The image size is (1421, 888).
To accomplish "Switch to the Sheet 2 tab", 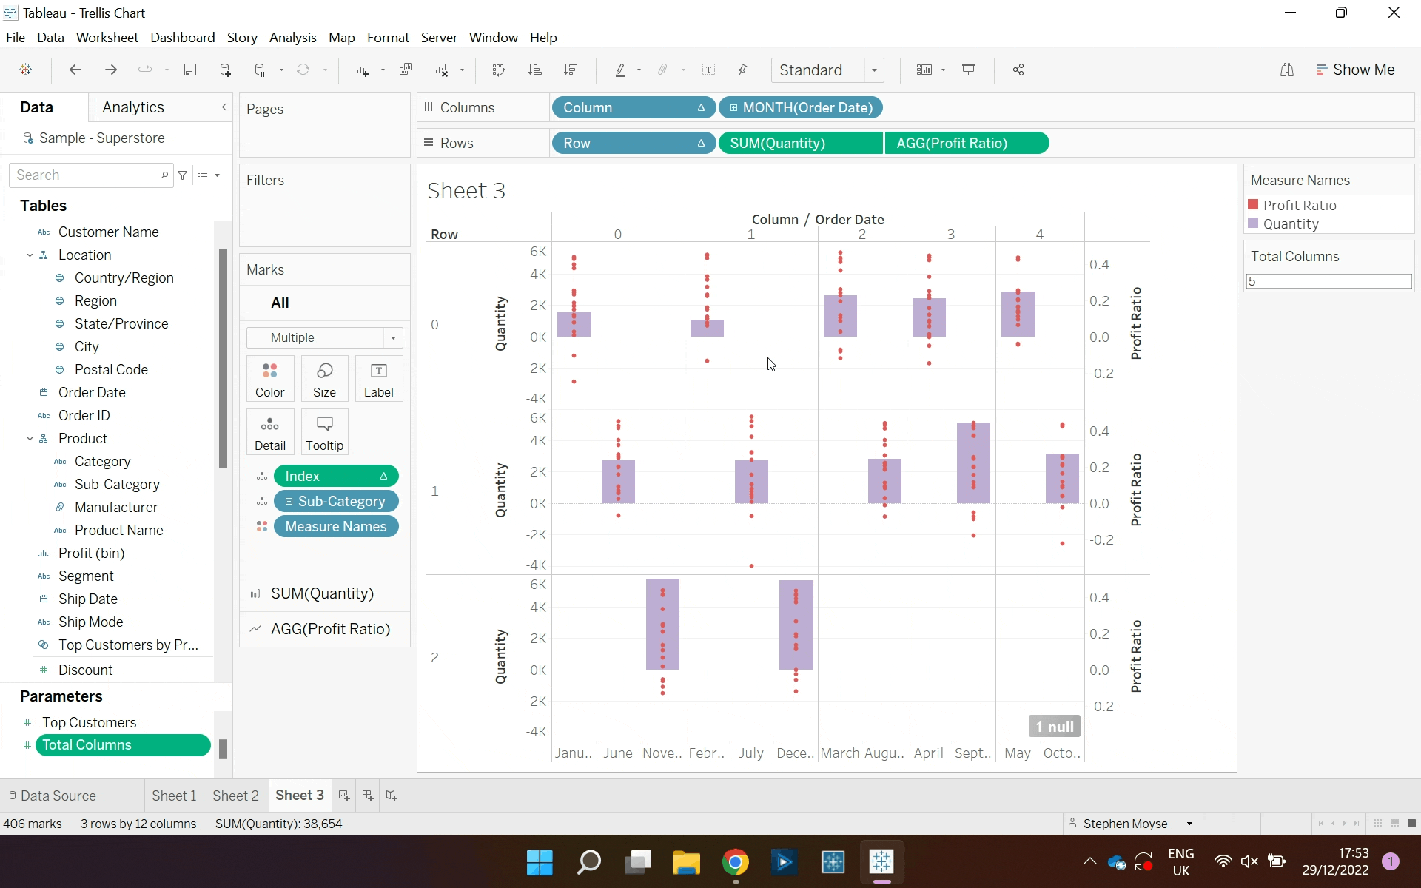I will (235, 795).
